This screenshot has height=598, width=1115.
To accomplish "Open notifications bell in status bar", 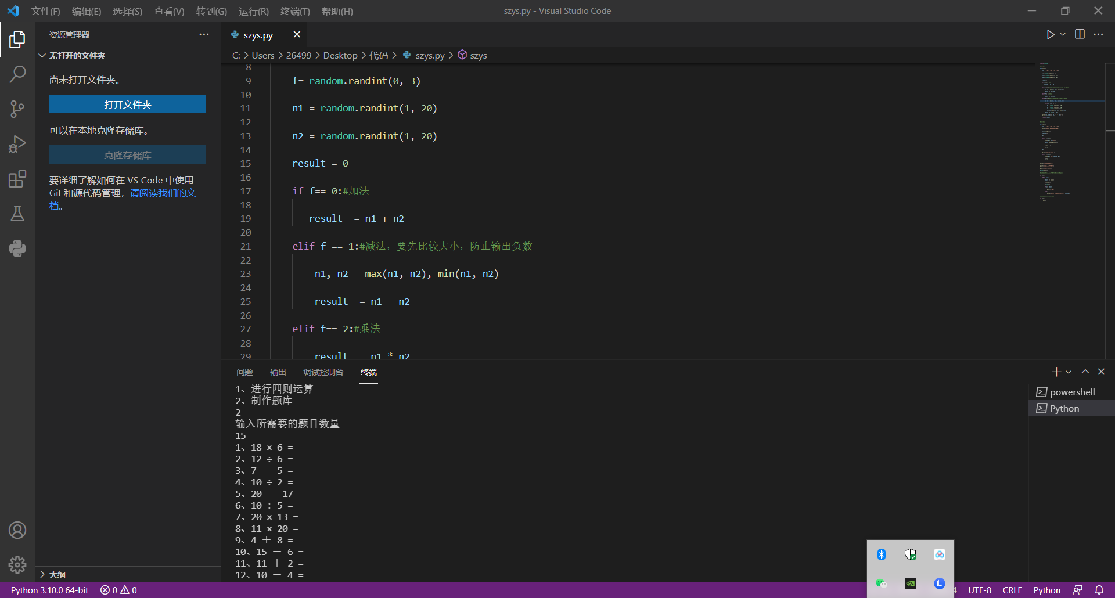I will coord(1099,590).
